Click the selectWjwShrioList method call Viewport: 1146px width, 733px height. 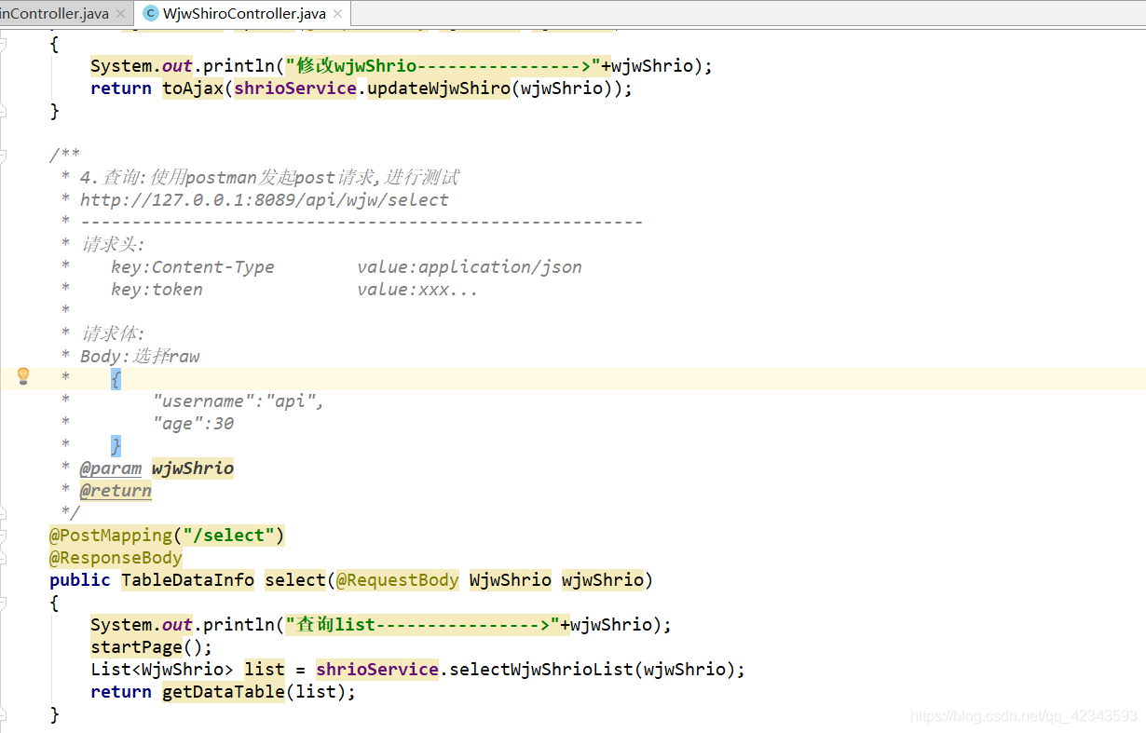pos(541,670)
